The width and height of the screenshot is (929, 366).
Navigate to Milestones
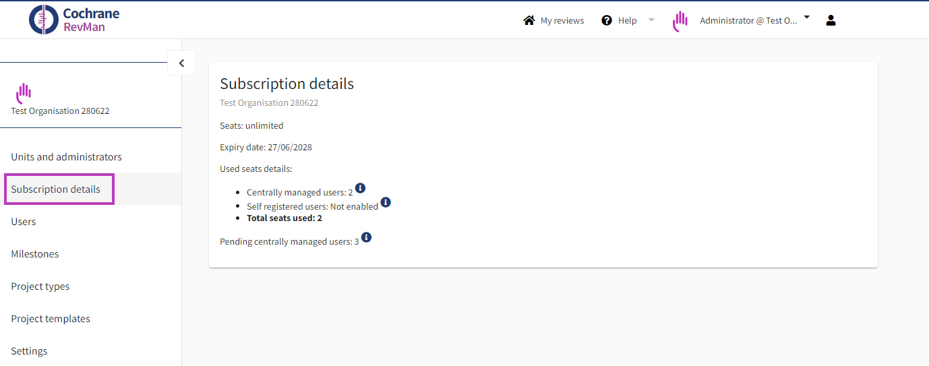[35, 254]
